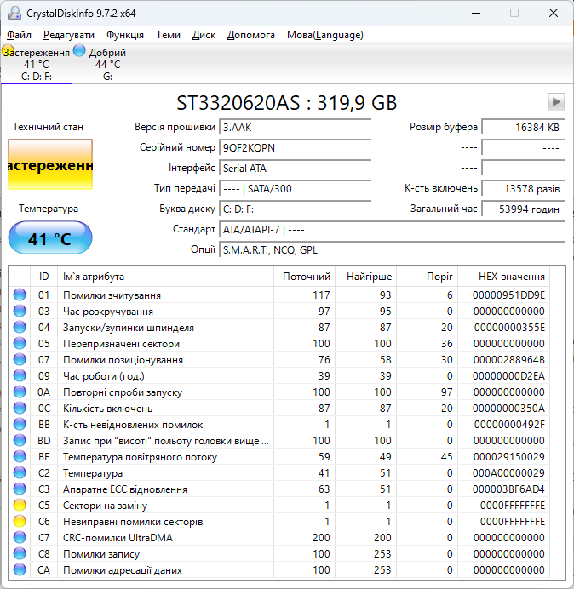574x589 pixels.
Task: Select the Помилки зчитування row
Action: (x=279, y=294)
